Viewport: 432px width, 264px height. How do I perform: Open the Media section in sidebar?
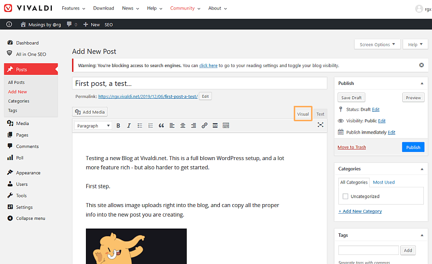point(23,124)
